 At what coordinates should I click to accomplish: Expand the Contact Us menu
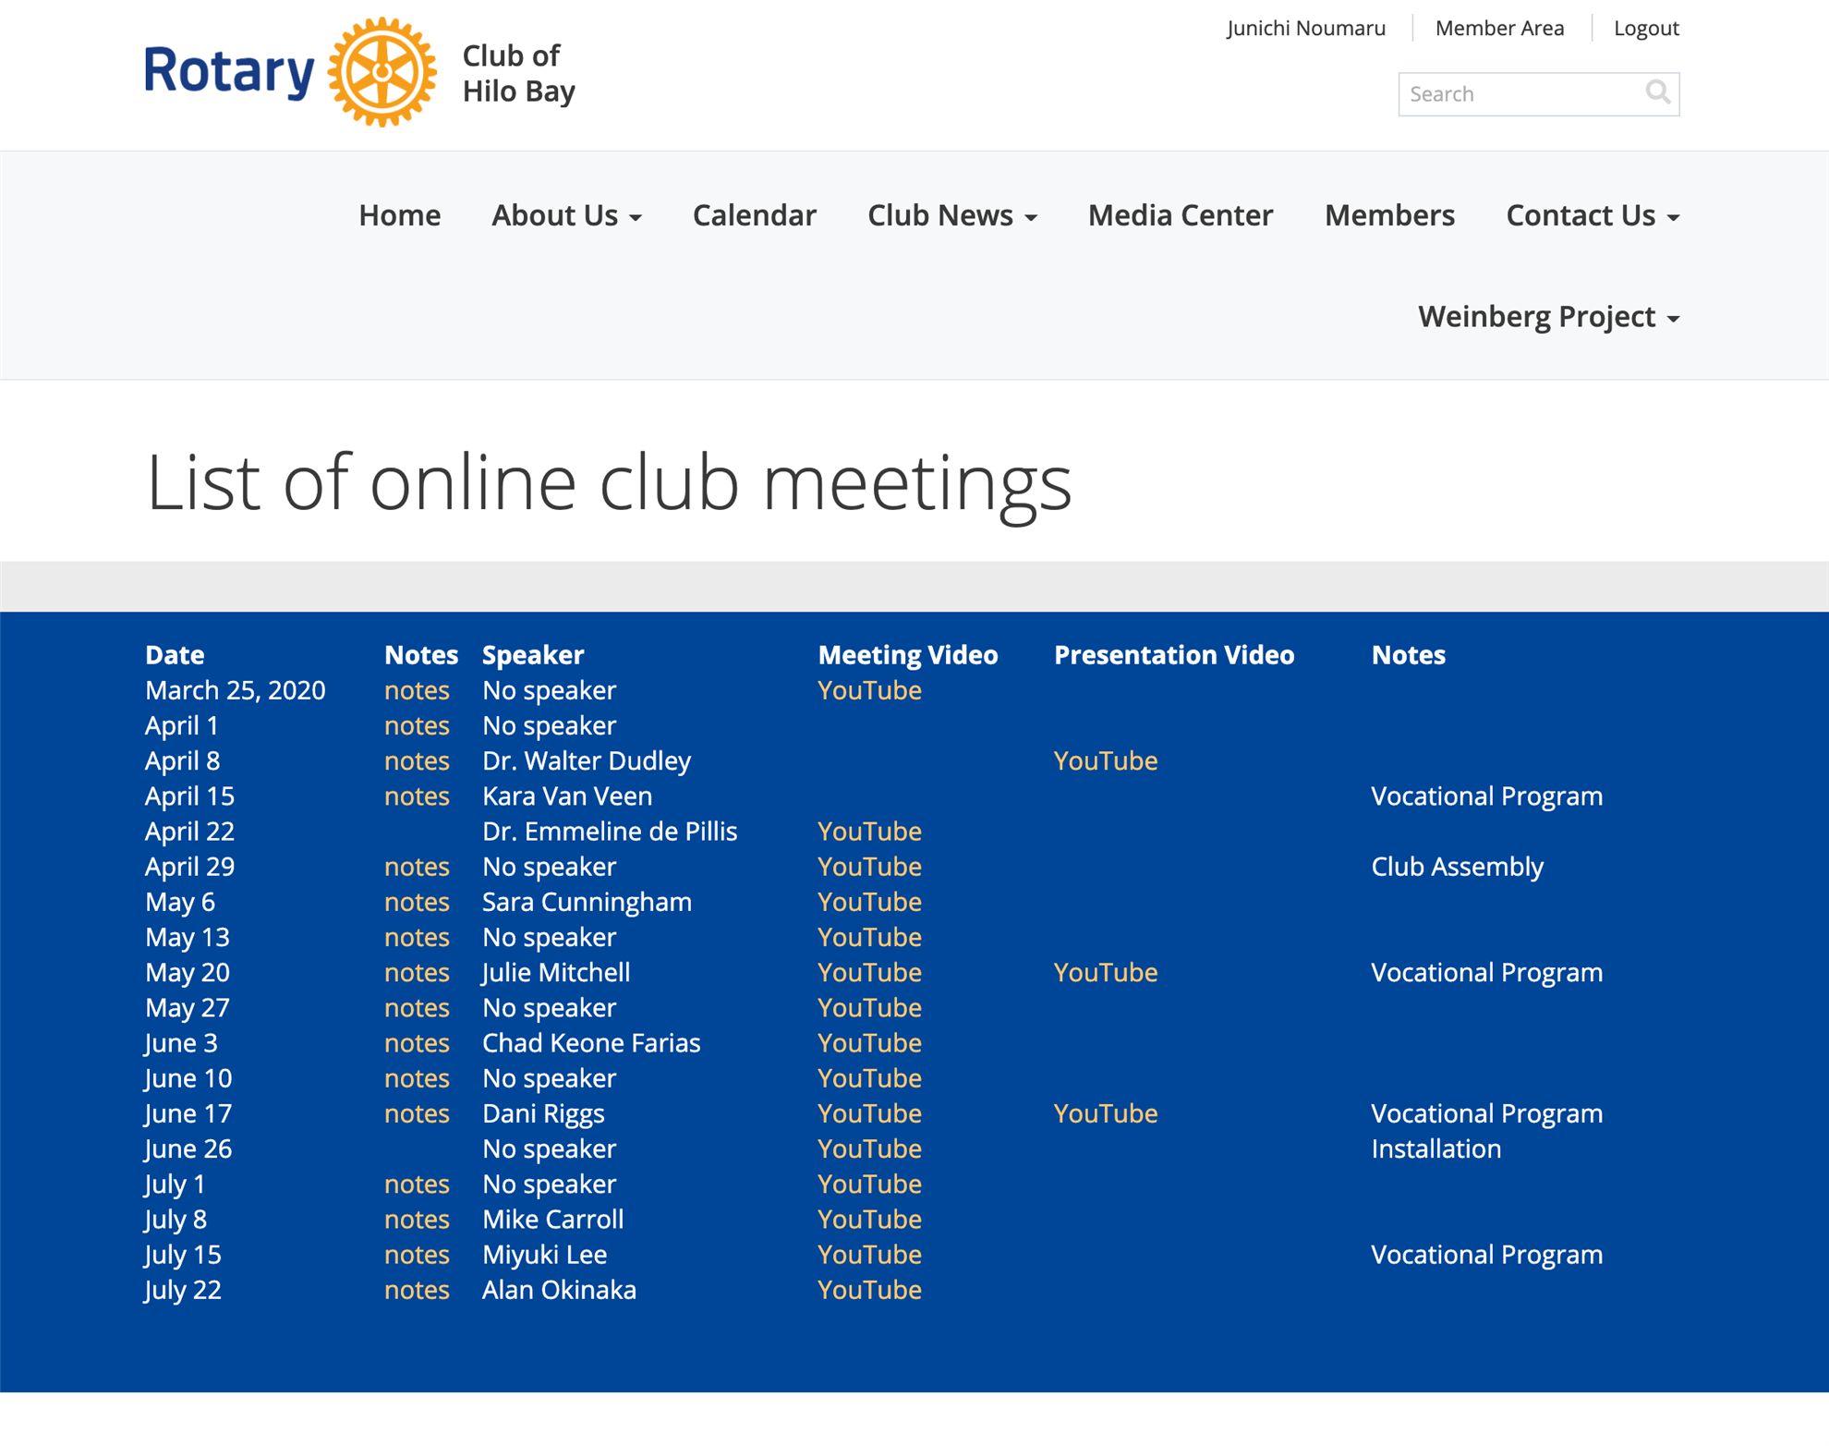pos(1592,215)
